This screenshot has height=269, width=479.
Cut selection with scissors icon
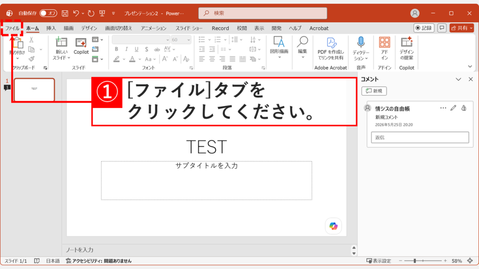point(31,40)
